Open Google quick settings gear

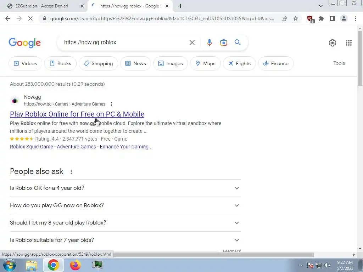(x=333, y=43)
